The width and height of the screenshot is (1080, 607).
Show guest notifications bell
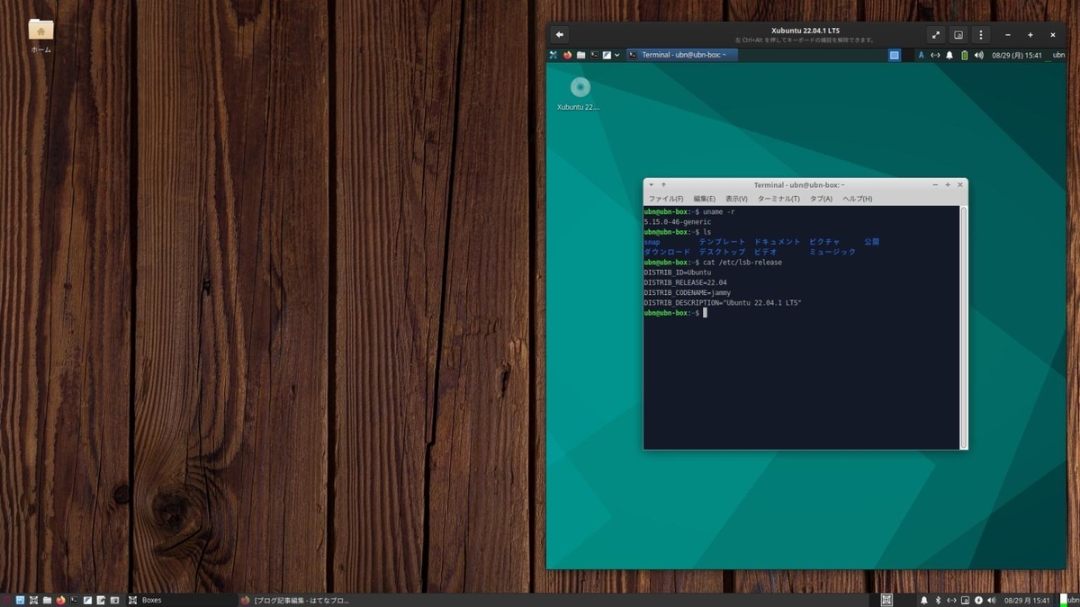pyautogui.click(x=949, y=55)
